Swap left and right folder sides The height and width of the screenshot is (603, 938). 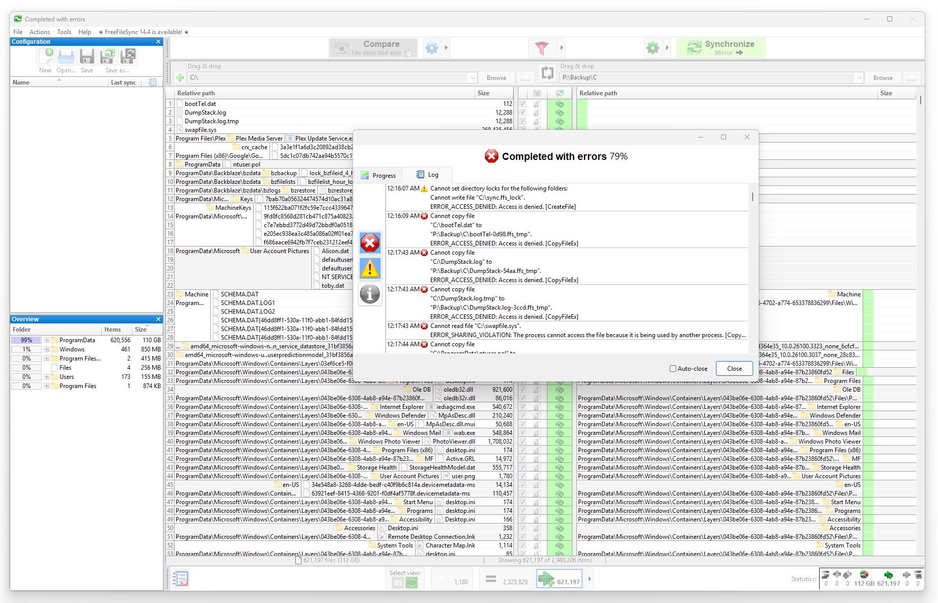547,73
